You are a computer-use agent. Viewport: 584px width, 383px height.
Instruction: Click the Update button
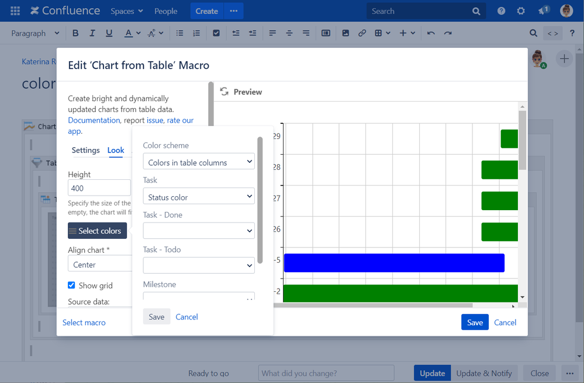[432, 373]
